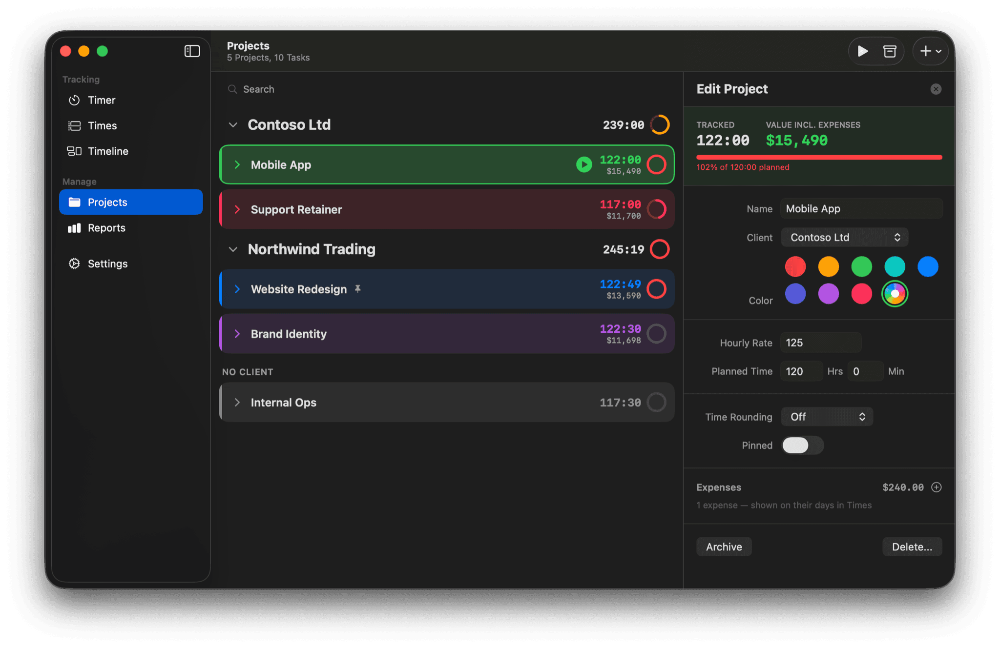Expand the Support Retainer project tasks
The width and height of the screenshot is (1000, 648).
click(x=237, y=209)
